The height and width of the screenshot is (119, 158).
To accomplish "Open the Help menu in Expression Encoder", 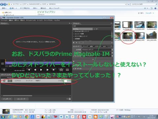I will click(x=57, y=20).
